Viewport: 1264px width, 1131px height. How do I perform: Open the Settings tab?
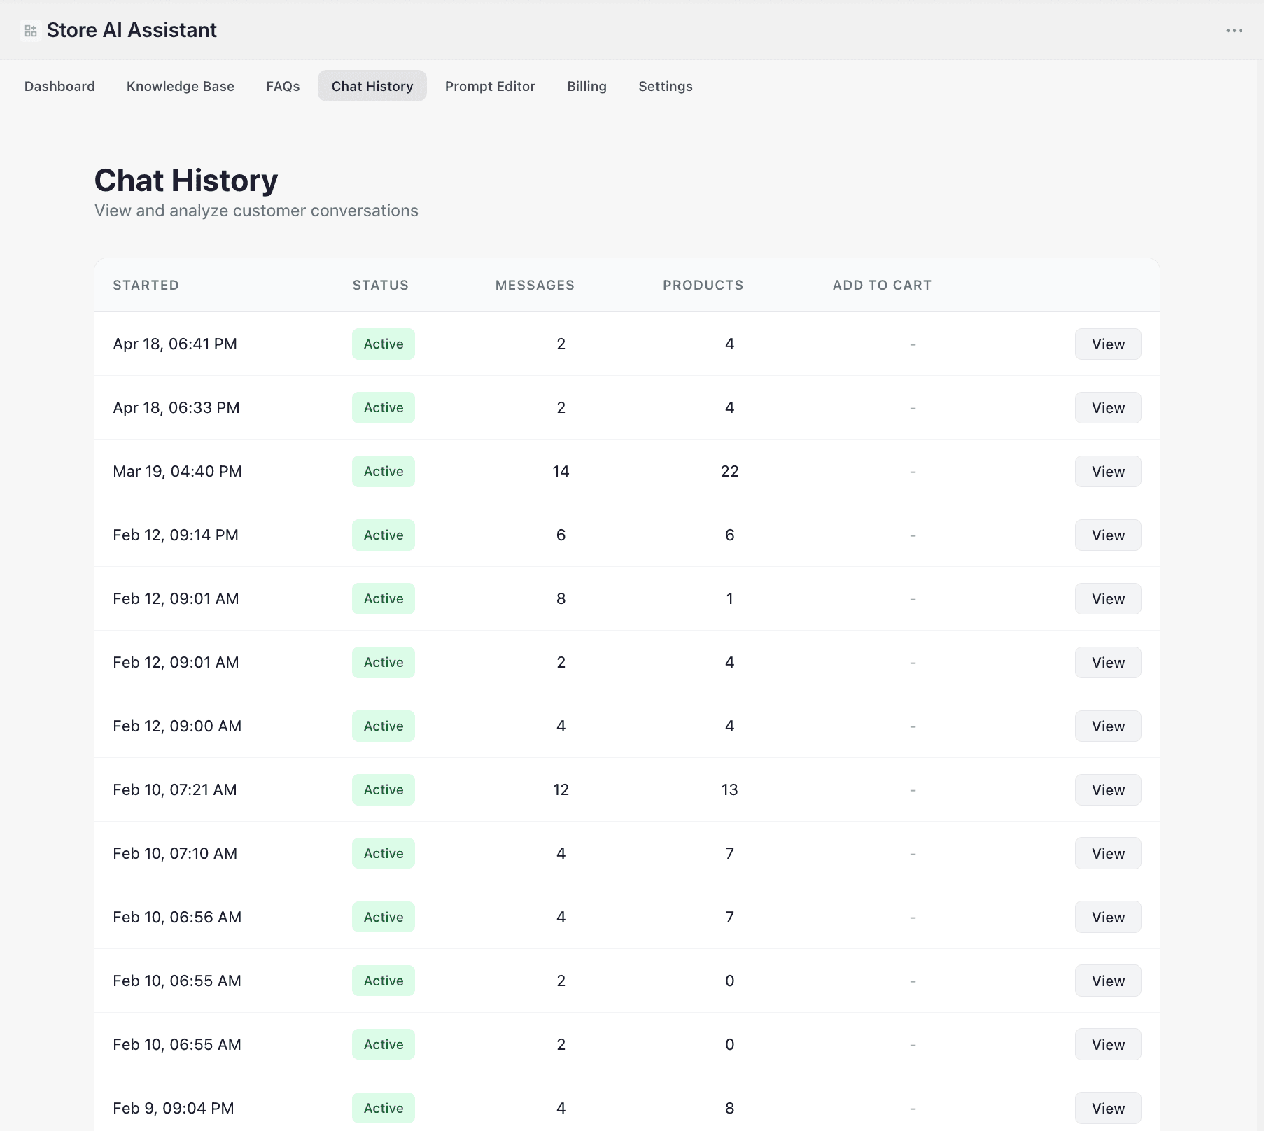pyautogui.click(x=665, y=86)
